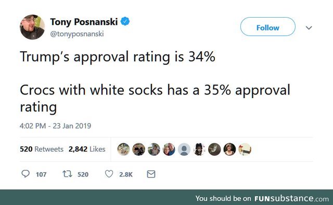This screenshot has width=333, height=205.
Task: Click the first liker avatar
Action: [x=123, y=149]
